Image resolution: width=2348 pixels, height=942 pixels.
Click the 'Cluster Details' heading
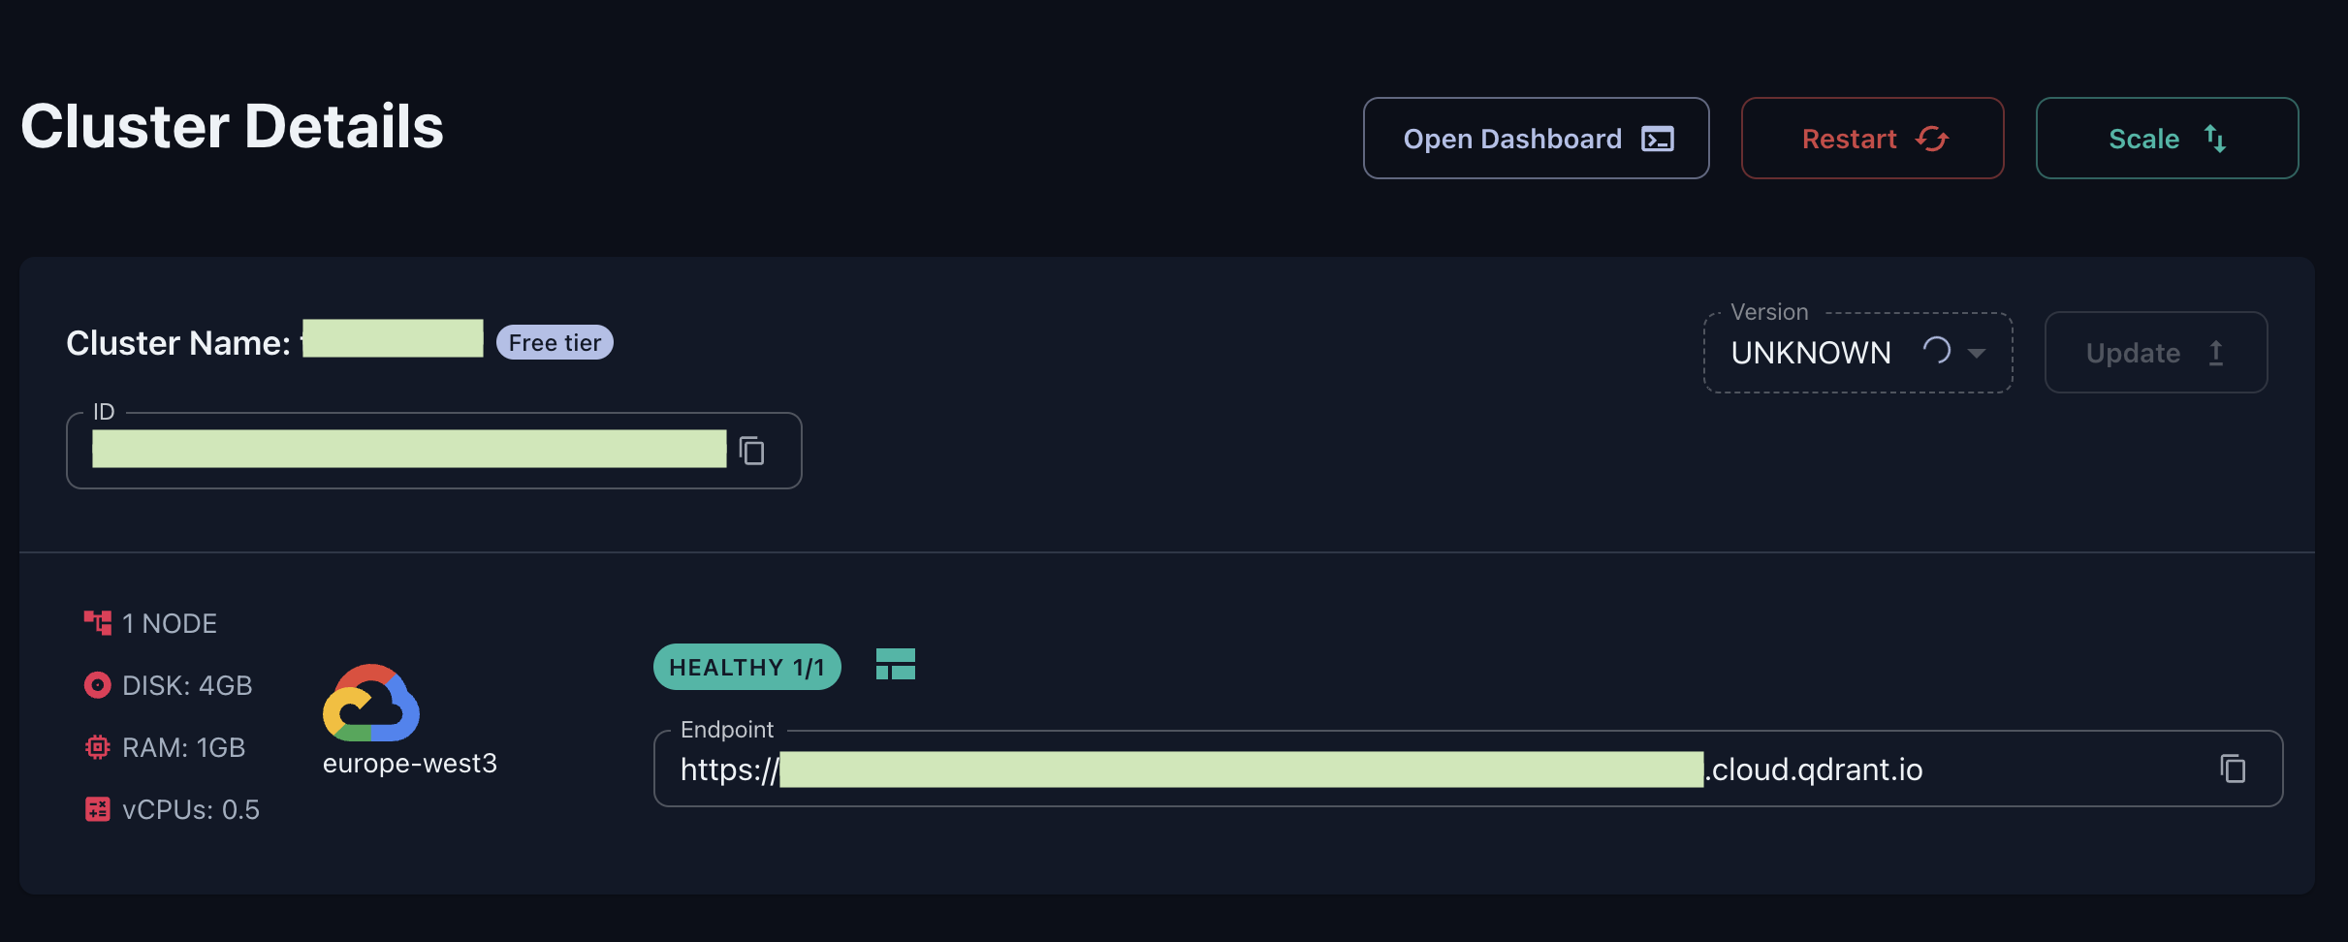pos(233,126)
